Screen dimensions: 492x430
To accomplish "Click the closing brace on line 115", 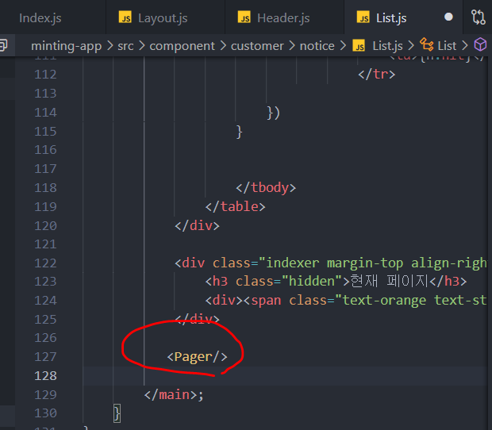I will (x=239, y=132).
